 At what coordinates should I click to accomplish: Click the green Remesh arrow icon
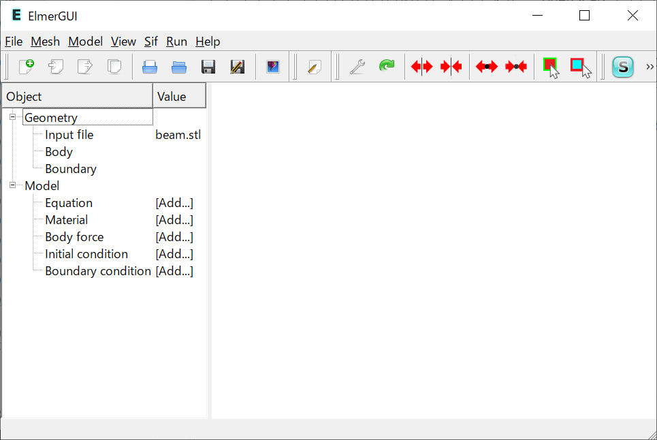[387, 66]
